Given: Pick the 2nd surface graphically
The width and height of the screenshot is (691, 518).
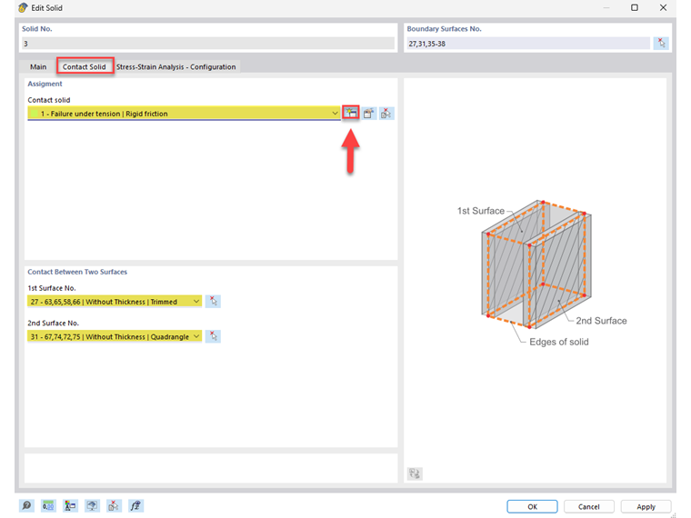Looking at the screenshot, I should (x=214, y=336).
